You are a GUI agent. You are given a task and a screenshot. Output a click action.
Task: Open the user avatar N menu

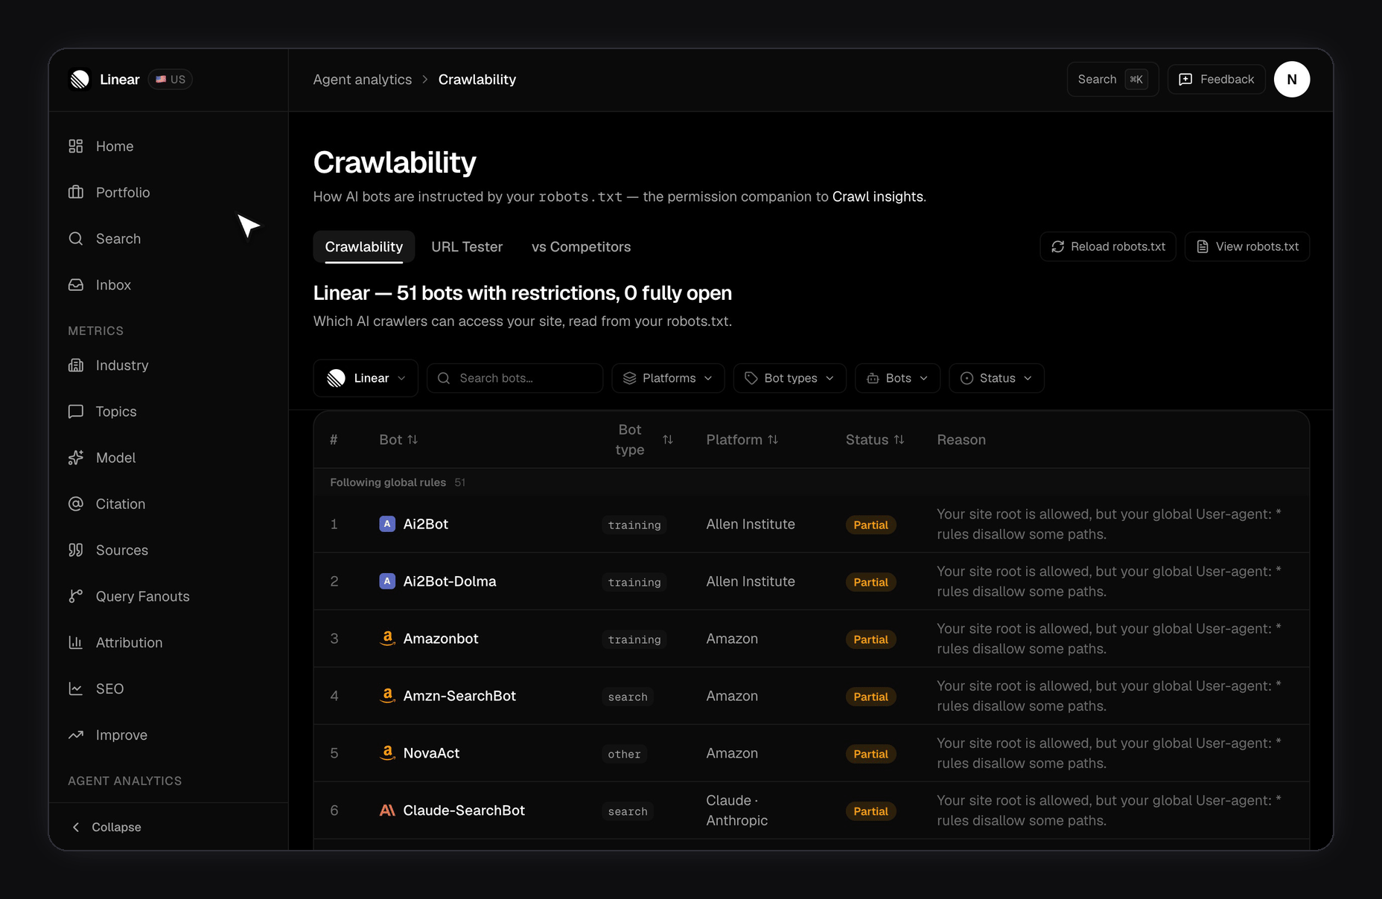(x=1292, y=80)
